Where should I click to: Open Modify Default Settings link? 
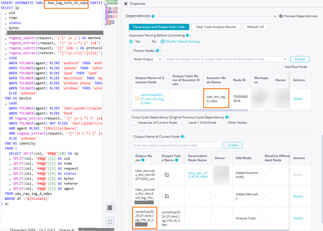181,41
